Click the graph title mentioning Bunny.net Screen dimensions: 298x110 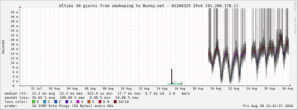click(149, 6)
